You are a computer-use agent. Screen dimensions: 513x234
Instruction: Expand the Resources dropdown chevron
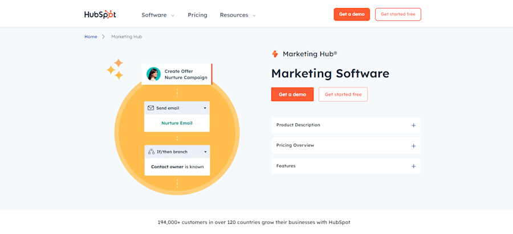coord(254,15)
